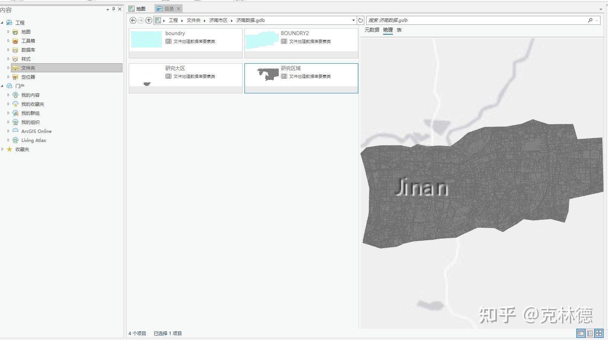Refresh the geodatabase view with the refresh icon
608x340 pixels.
[361, 20]
